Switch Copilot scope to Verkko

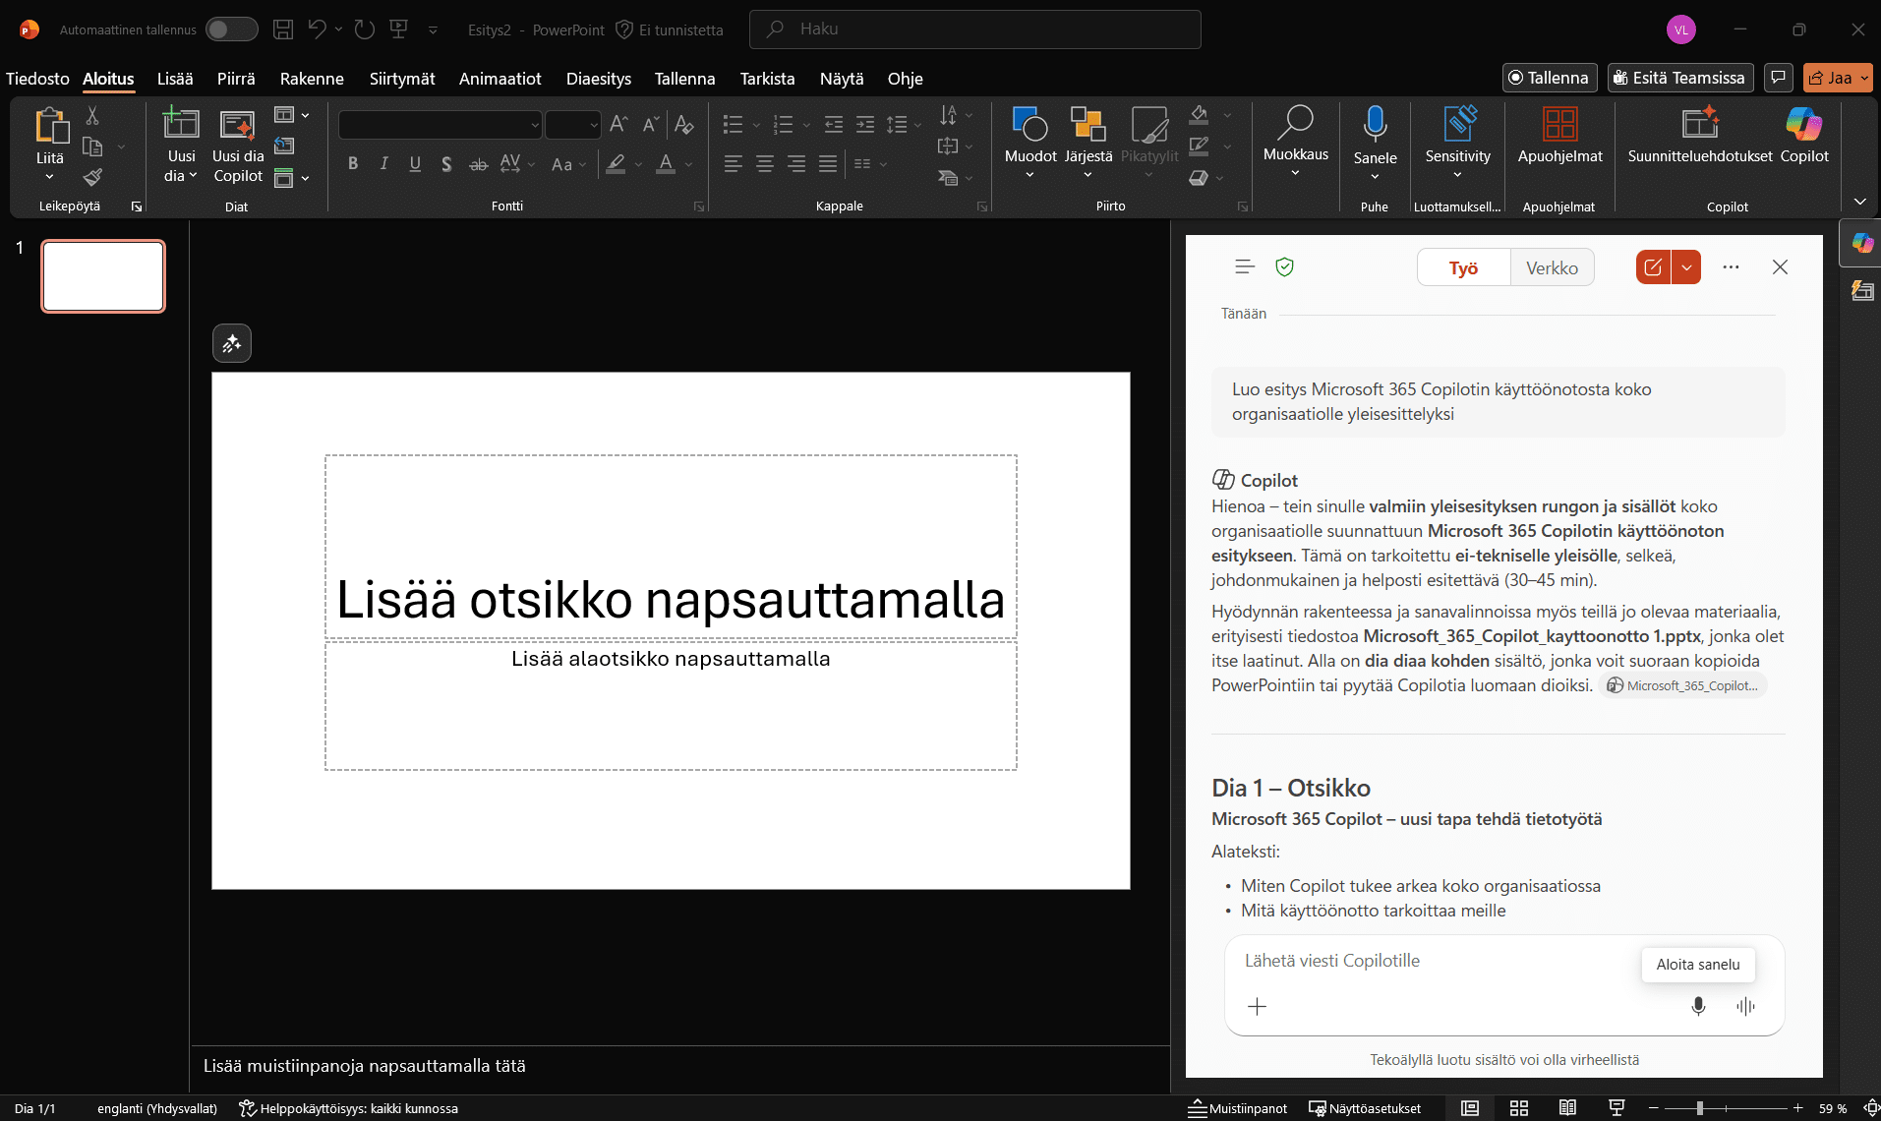click(x=1552, y=267)
